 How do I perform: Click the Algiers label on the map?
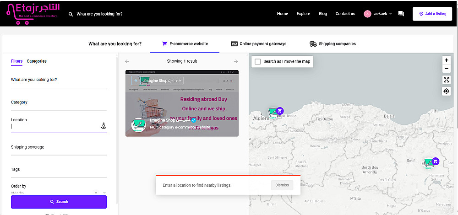coord(261,119)
